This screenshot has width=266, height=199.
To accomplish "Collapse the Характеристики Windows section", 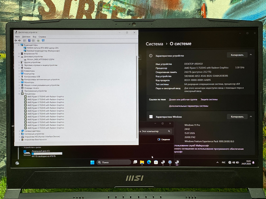I will 251,116.
